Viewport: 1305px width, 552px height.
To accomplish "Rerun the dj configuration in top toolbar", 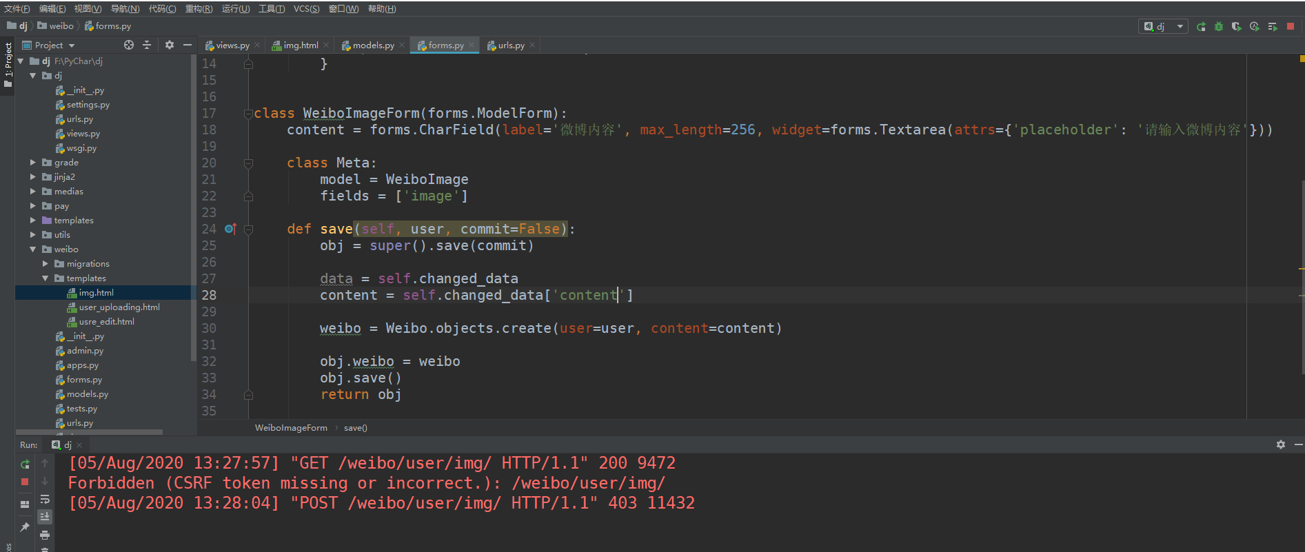I will 1201,26.
